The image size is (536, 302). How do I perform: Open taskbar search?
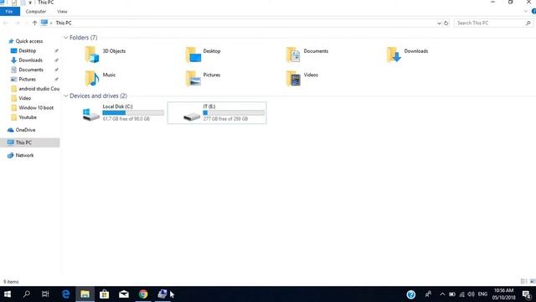pos(26,294)
